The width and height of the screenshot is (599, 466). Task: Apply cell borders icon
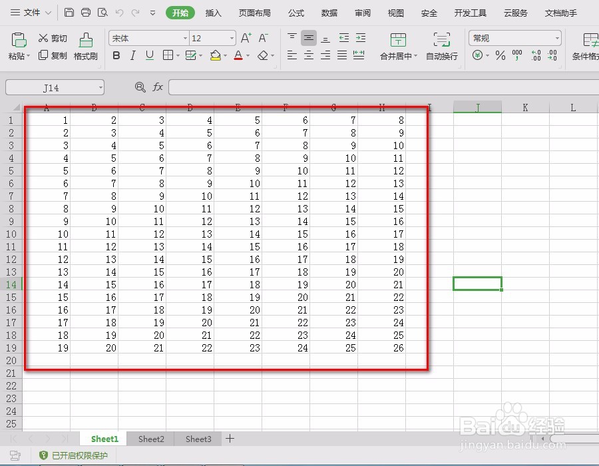coord(168,55)
